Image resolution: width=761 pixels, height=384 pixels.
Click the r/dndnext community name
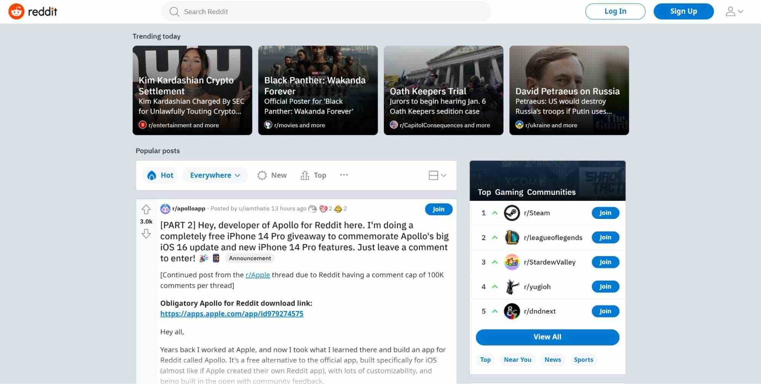pyautogui.click(x=540, y=311)
